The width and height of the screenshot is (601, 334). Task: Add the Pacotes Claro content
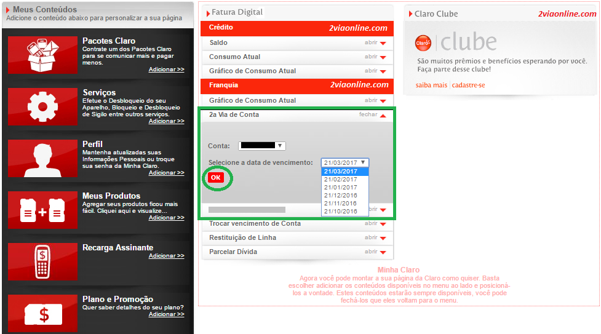pyautogui.click(x=166, y=70)
